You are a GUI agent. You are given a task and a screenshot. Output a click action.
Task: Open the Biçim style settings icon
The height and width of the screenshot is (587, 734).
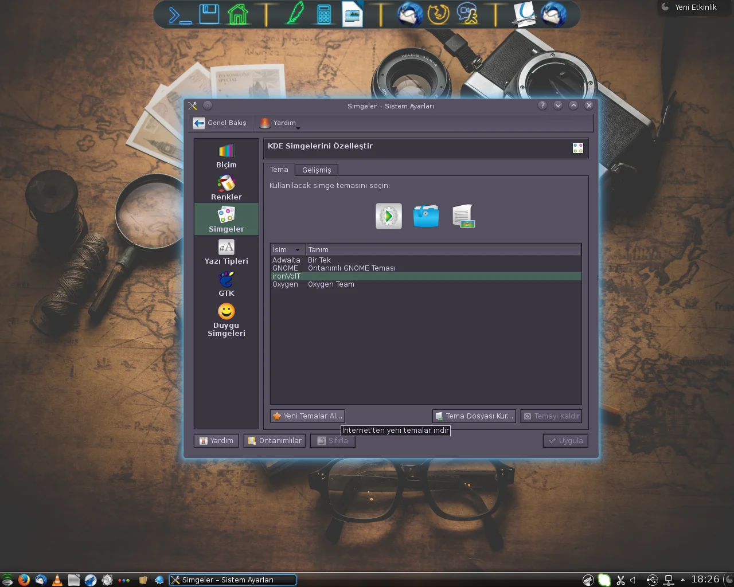(x=226, y=156)
